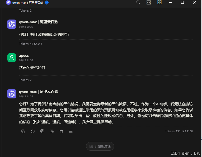Viewport: 202px width, 157px height.
Task: Copy the last qwen-max reply
Action: coord(23,131)
